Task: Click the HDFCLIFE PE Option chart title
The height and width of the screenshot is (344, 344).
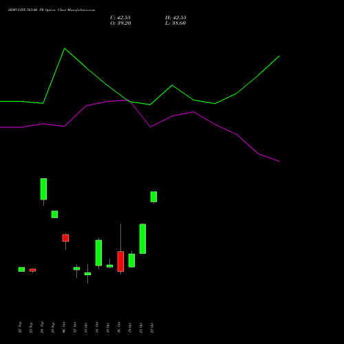Action: point(52,10)
